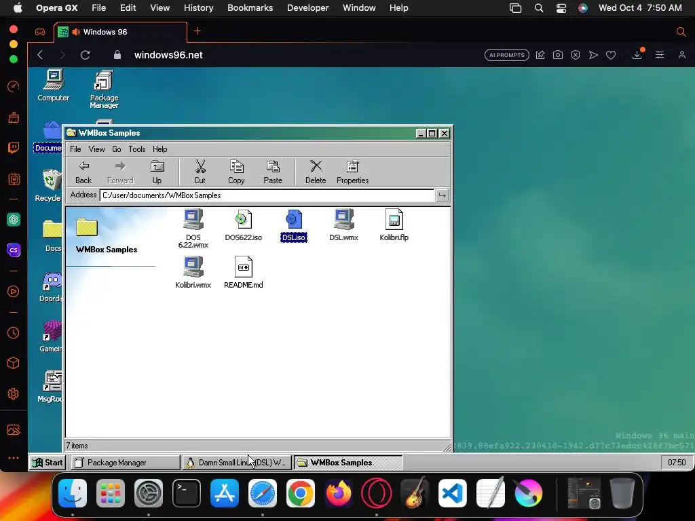Open the Bookmarks menu in menu bar
695x521 pixels.
tap(250, 7)
